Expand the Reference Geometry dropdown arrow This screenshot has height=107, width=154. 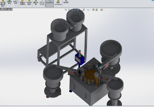[16, 6]
